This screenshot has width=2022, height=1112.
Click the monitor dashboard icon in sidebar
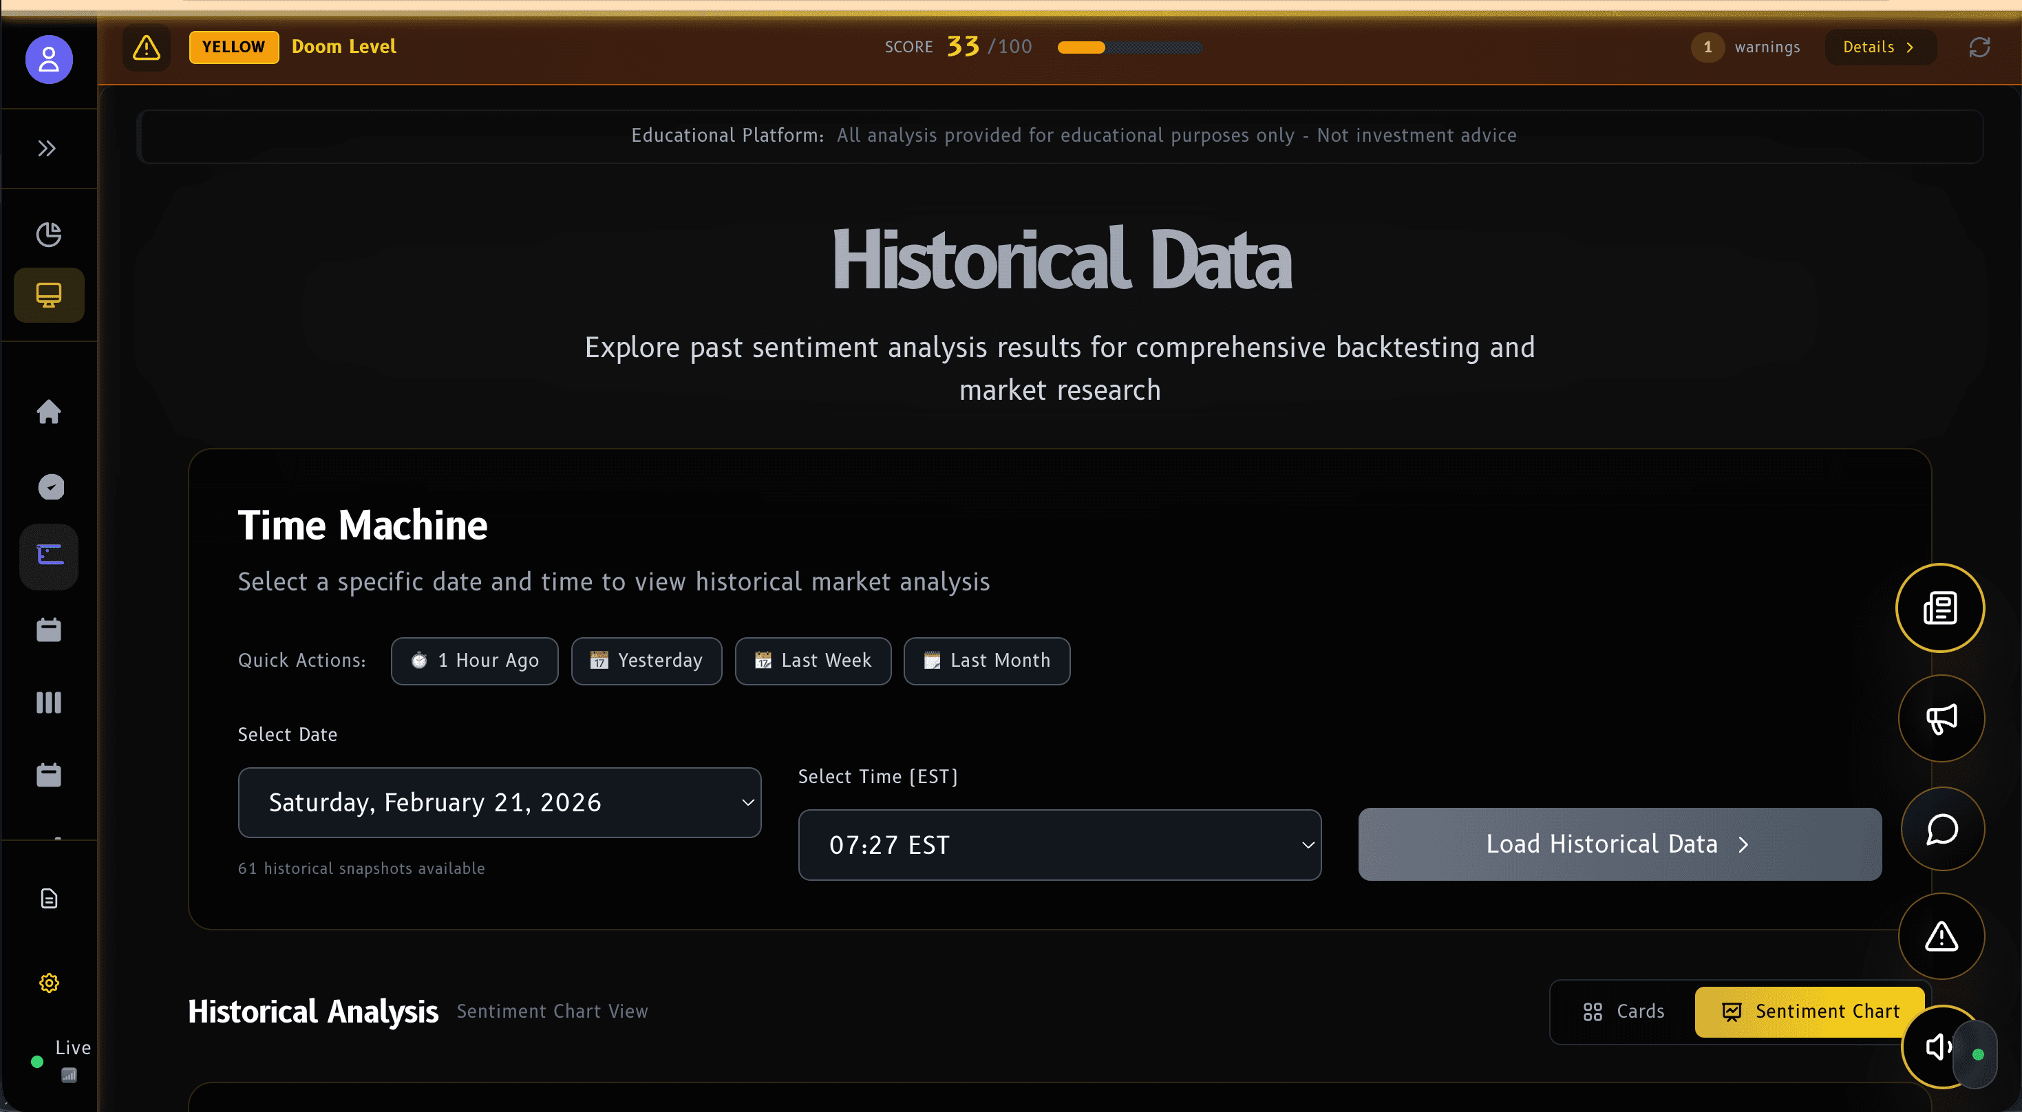click(x=48, y=295)
